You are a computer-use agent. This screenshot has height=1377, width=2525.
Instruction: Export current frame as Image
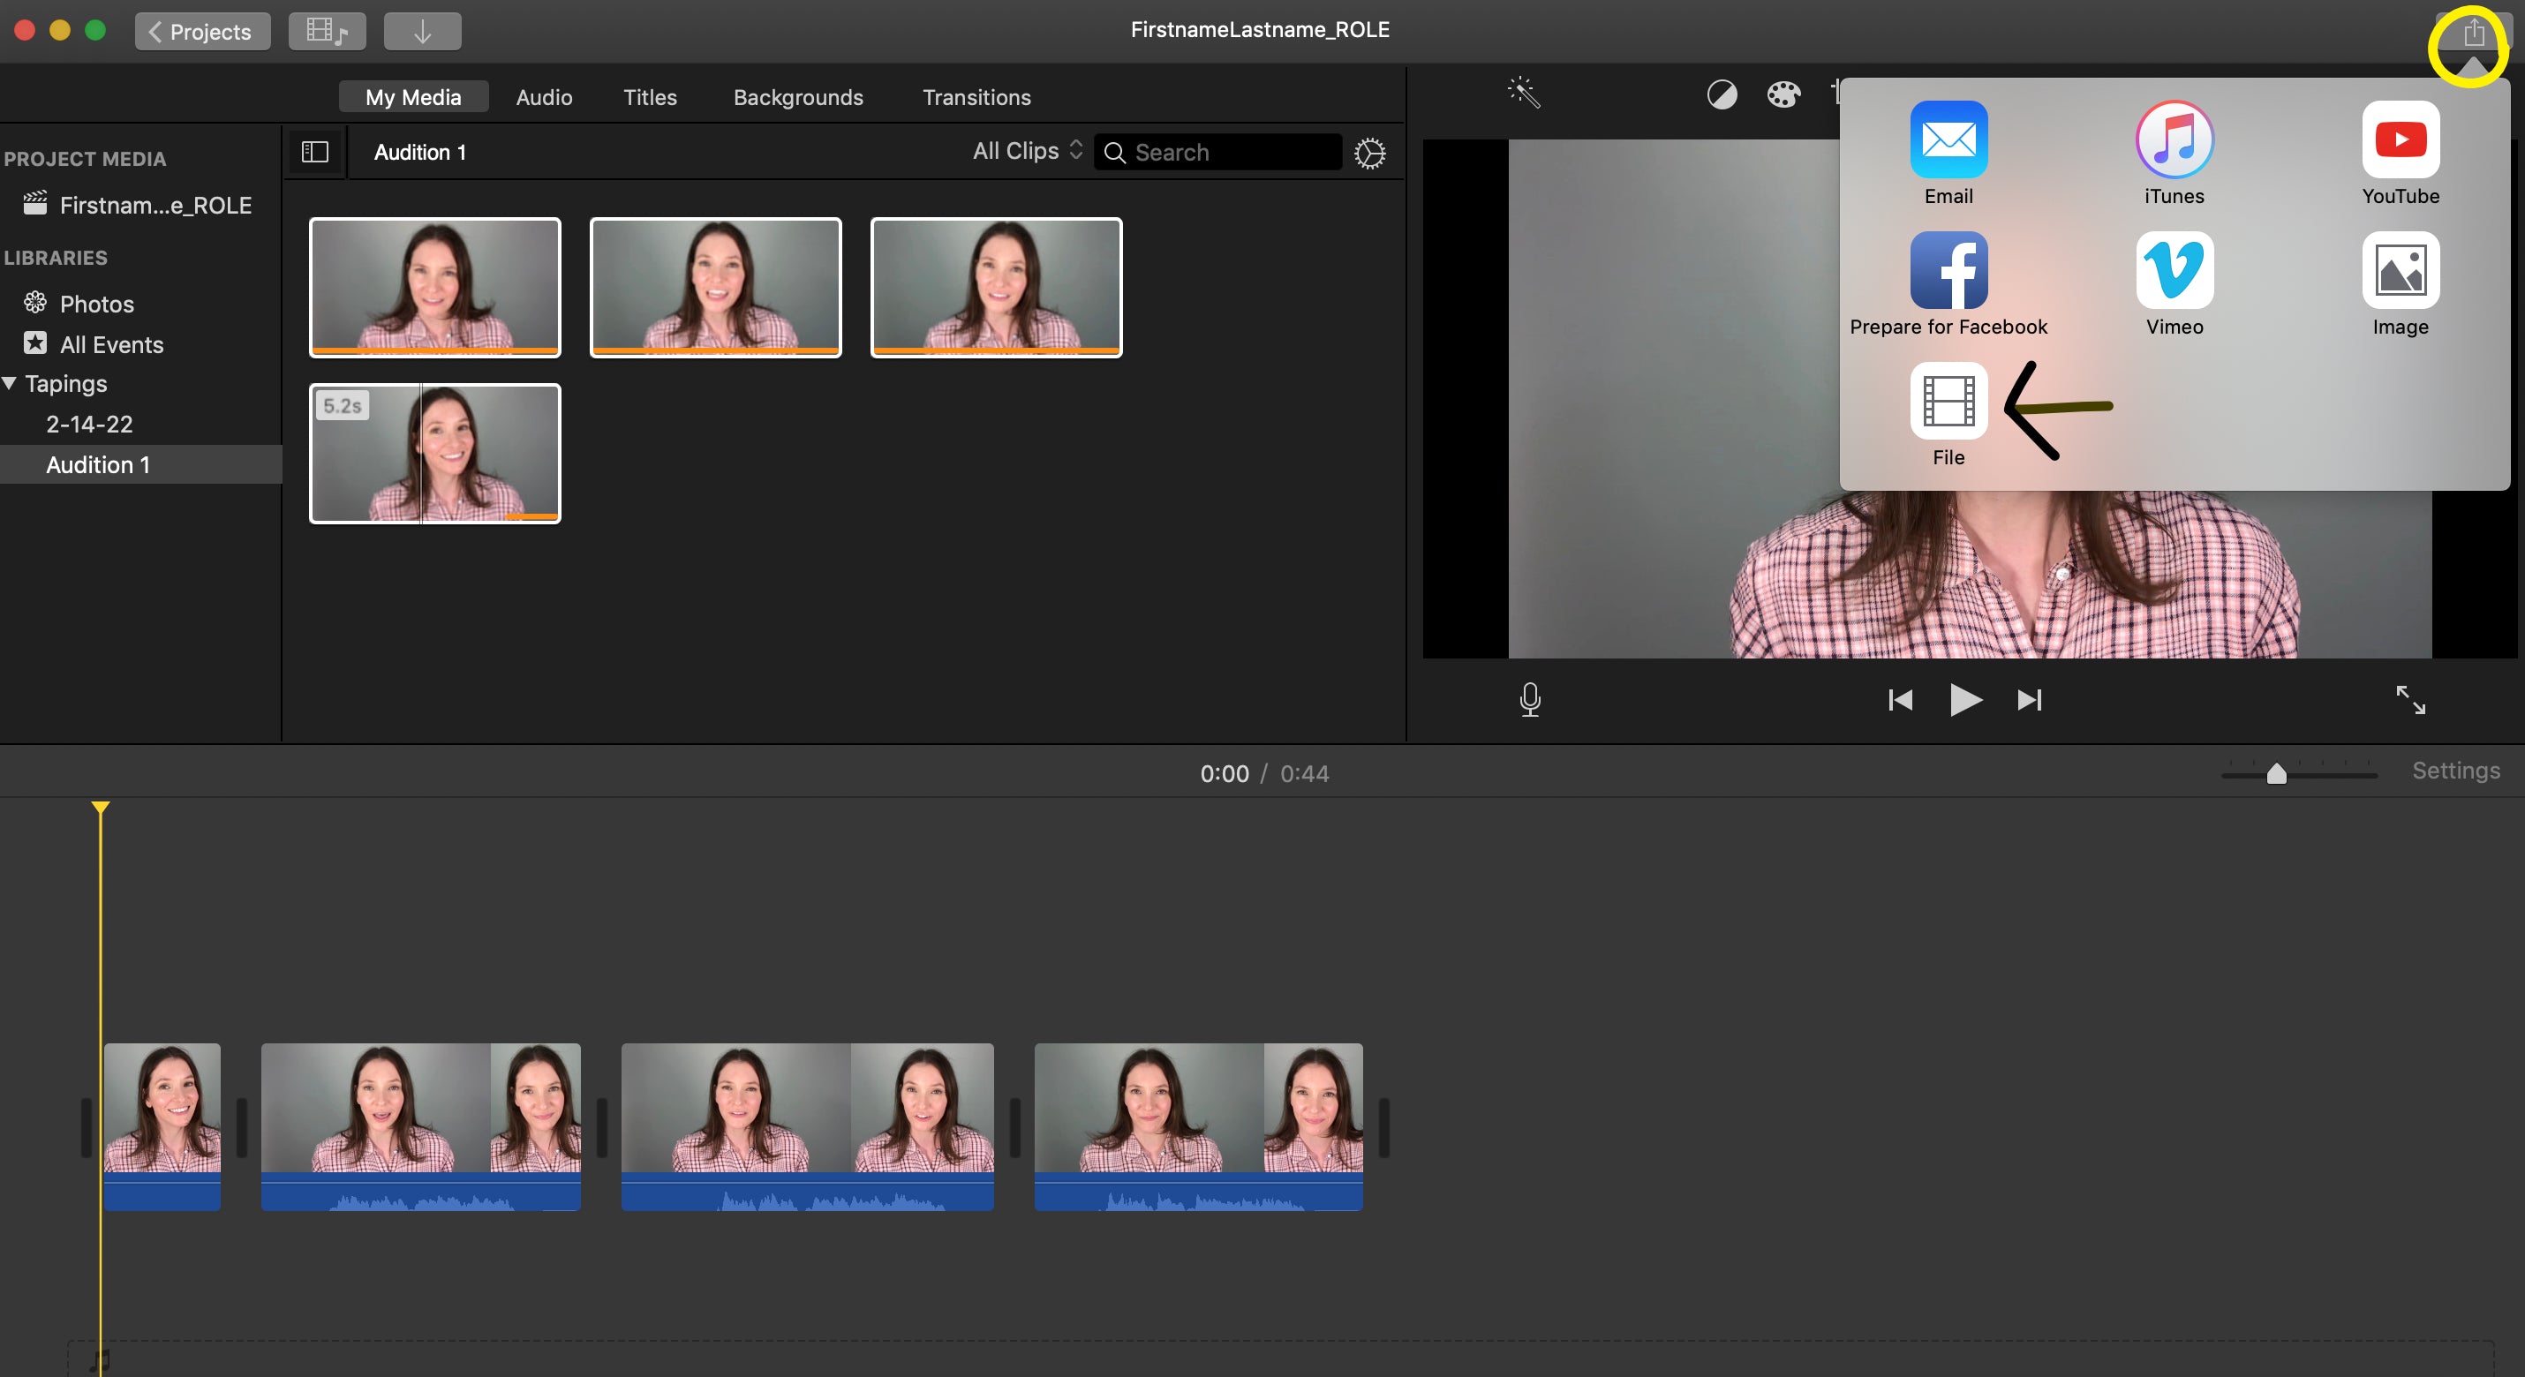(2400, 270)
